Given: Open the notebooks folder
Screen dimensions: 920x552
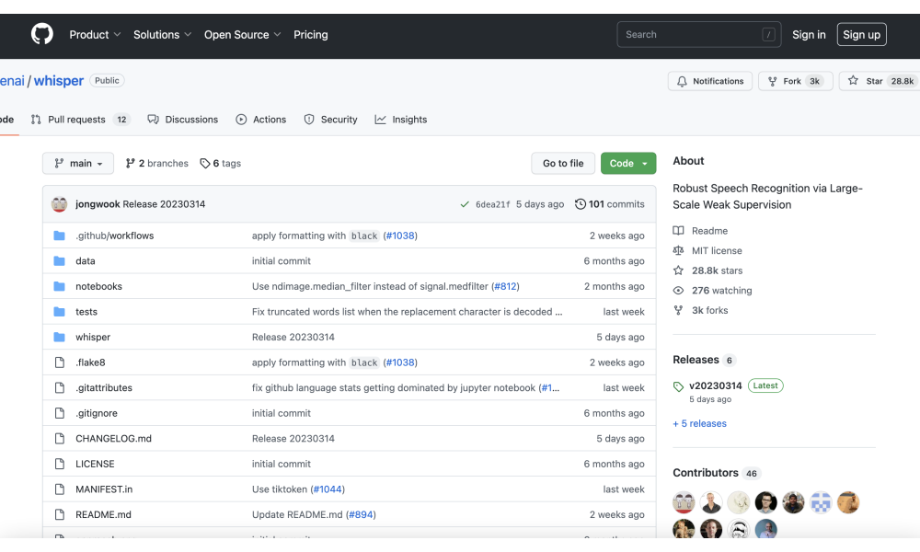Looking at the screenshot, I should pyautogui.click(x=98, y=286).
